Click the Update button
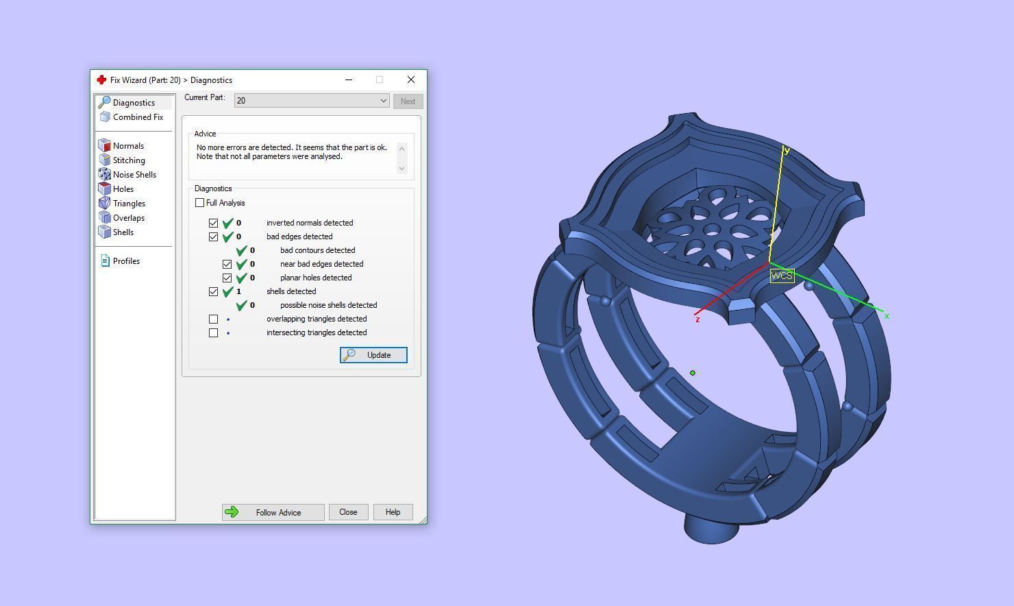Screen dimensions: 1014x606 click(x=373, y=355)
